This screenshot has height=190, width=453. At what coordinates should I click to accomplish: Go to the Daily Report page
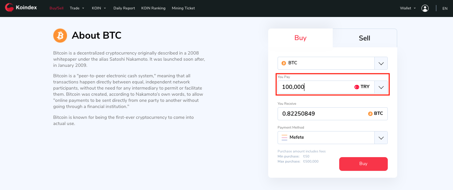124,8
